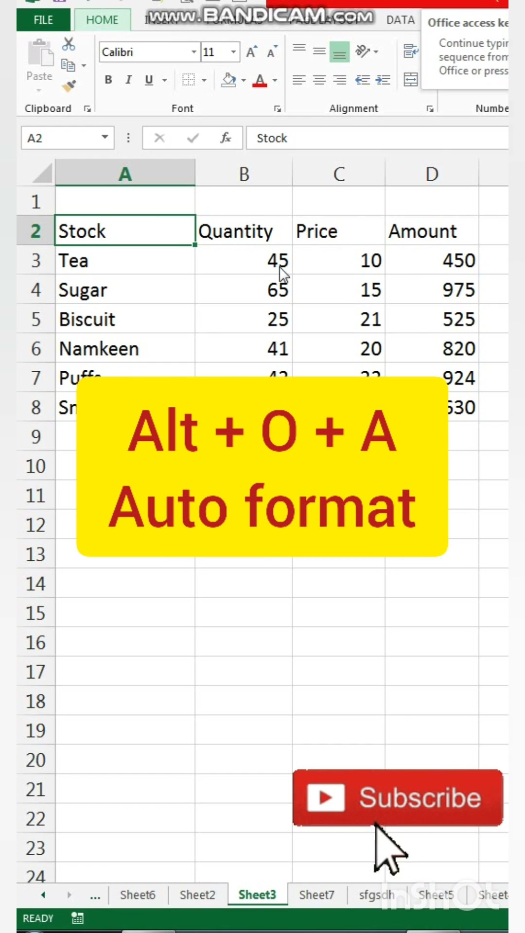Apply Align Left to the cell

[x=298, y=80]
